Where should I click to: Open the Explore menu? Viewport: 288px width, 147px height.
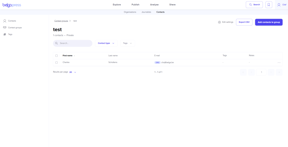coord(117,5)
